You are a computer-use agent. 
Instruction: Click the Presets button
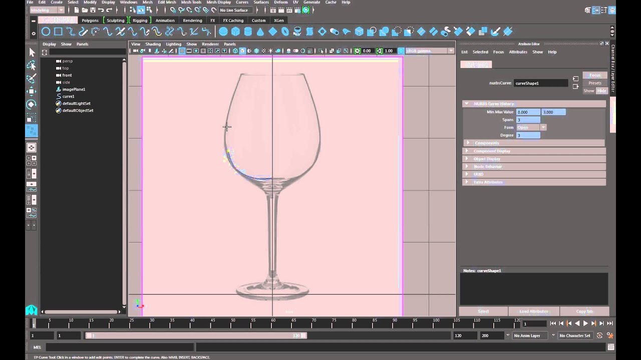click(x=595, y=83)
